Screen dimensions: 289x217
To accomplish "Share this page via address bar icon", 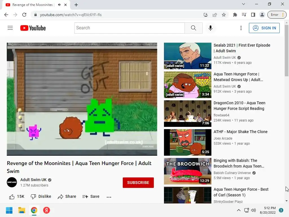I will [215, 15].
